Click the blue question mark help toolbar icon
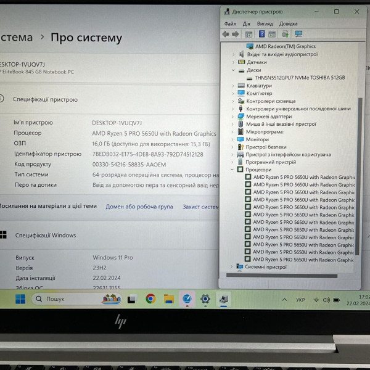This screenshot has width=370, height=370. (x=261, y=34)
